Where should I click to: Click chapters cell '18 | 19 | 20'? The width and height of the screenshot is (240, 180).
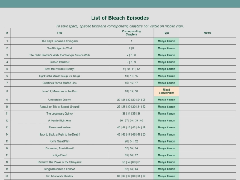[131, 92]
